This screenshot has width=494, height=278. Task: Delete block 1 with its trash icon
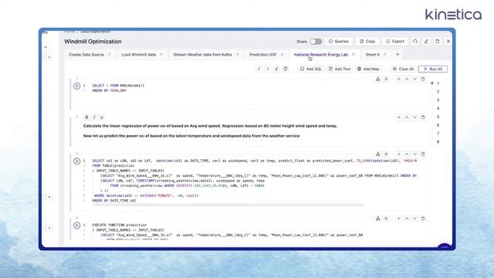click(x=423, y=79)
